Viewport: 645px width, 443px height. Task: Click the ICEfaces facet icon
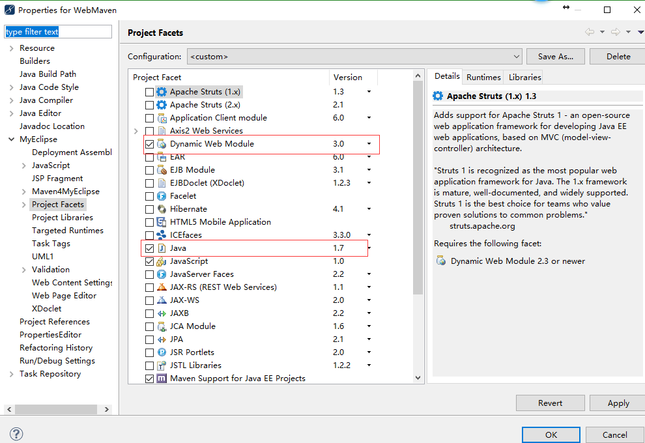162,235
